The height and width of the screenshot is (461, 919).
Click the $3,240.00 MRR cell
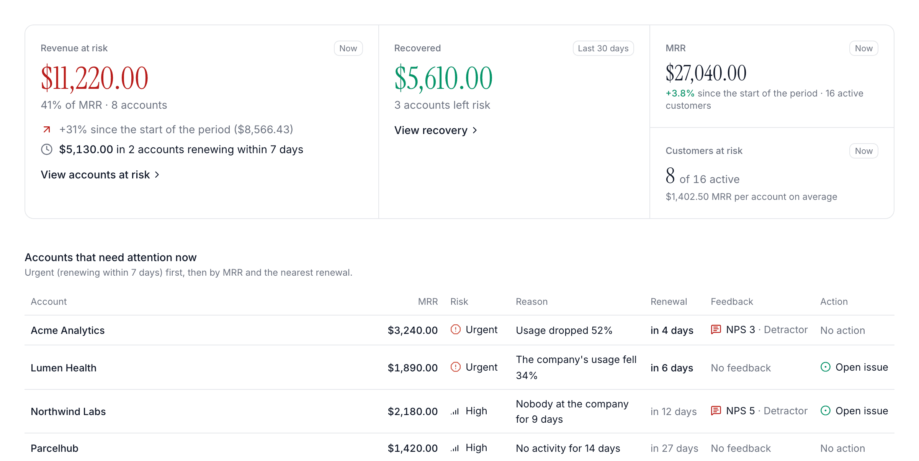(412, 330)
